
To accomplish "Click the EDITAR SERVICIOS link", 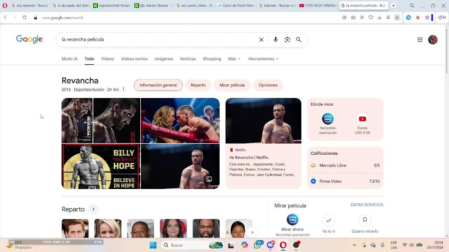I will pos(367,205).
